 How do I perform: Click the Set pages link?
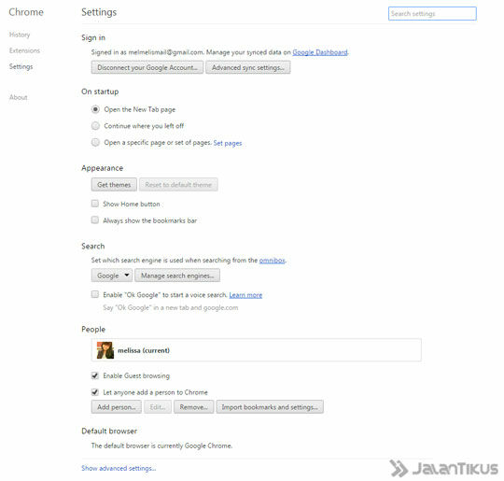pyautogui.click(x=228, y=143)
